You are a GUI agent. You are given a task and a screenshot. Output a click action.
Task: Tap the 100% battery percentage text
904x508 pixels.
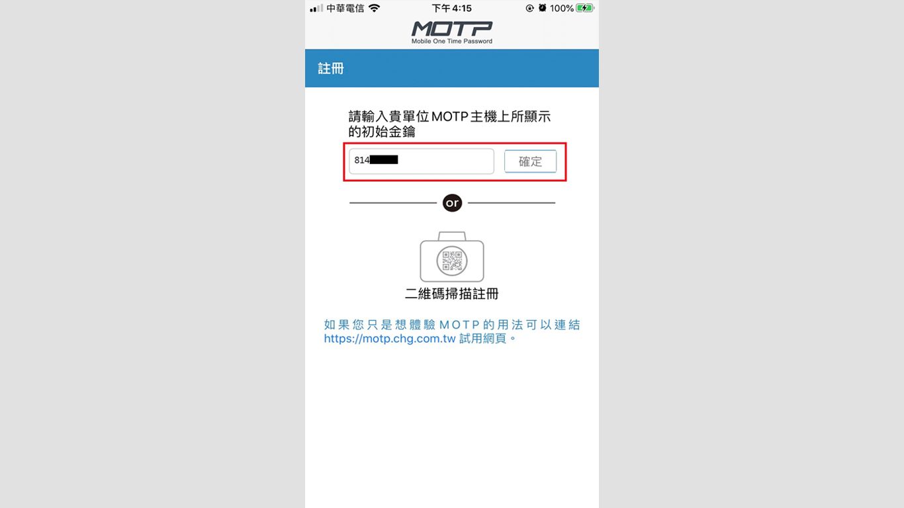coord(562,8)
